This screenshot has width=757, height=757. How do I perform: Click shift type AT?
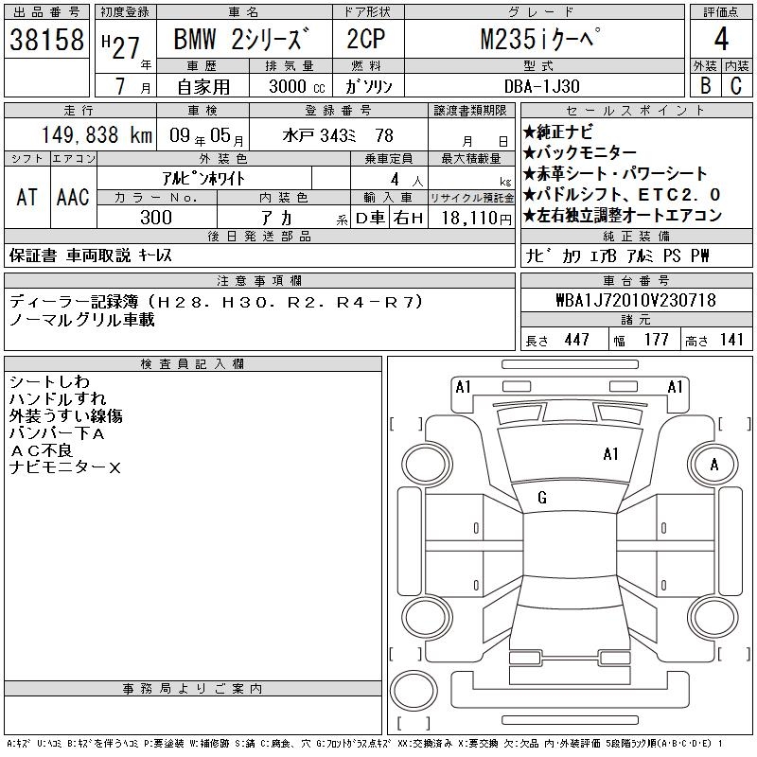[26, 197]
